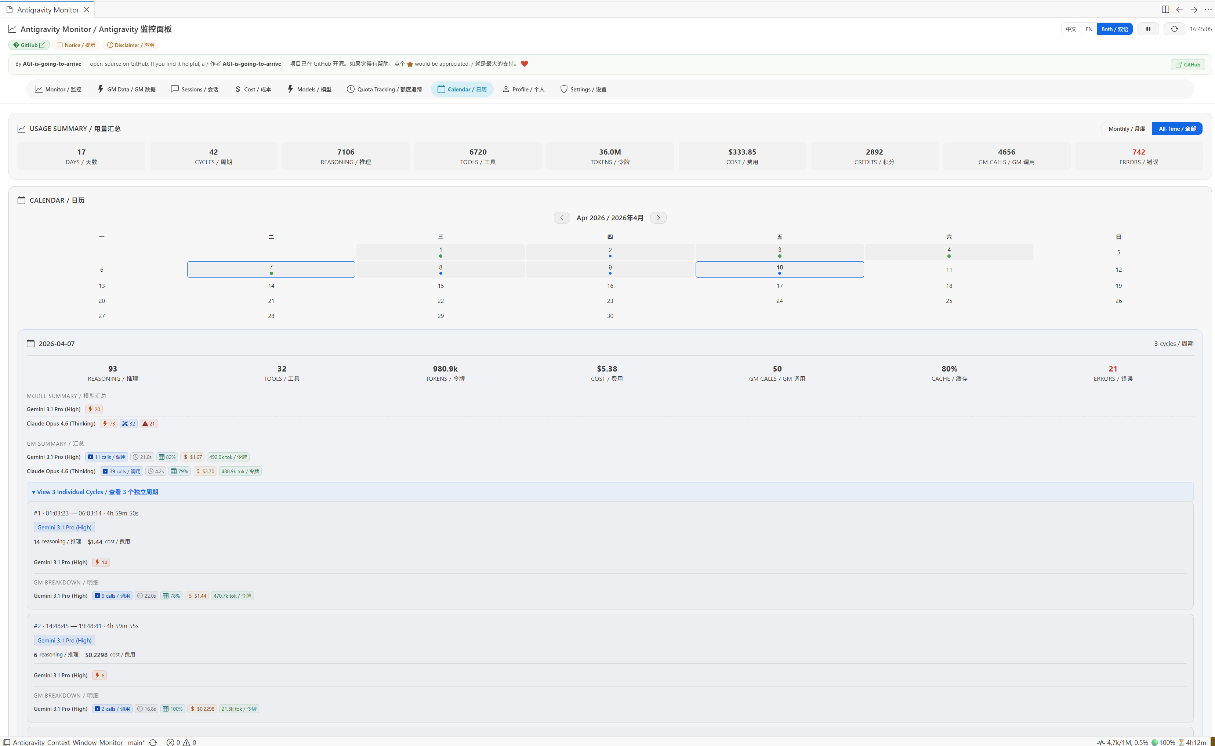Click the $1.67 cost badge
The image size is (1215, 746).
pyautogui.click(x=192, y=457)
